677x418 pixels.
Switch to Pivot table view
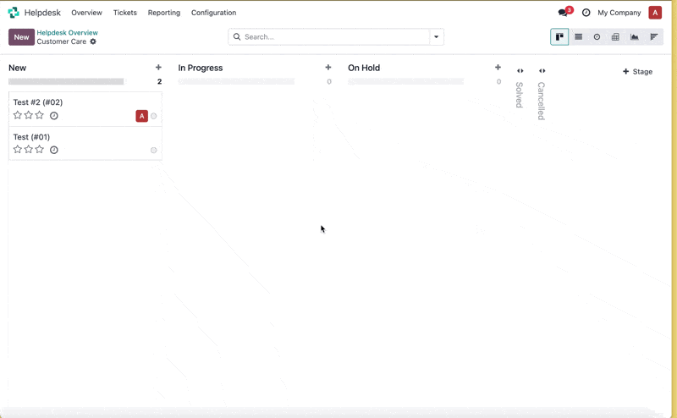[x=615, y=36]
